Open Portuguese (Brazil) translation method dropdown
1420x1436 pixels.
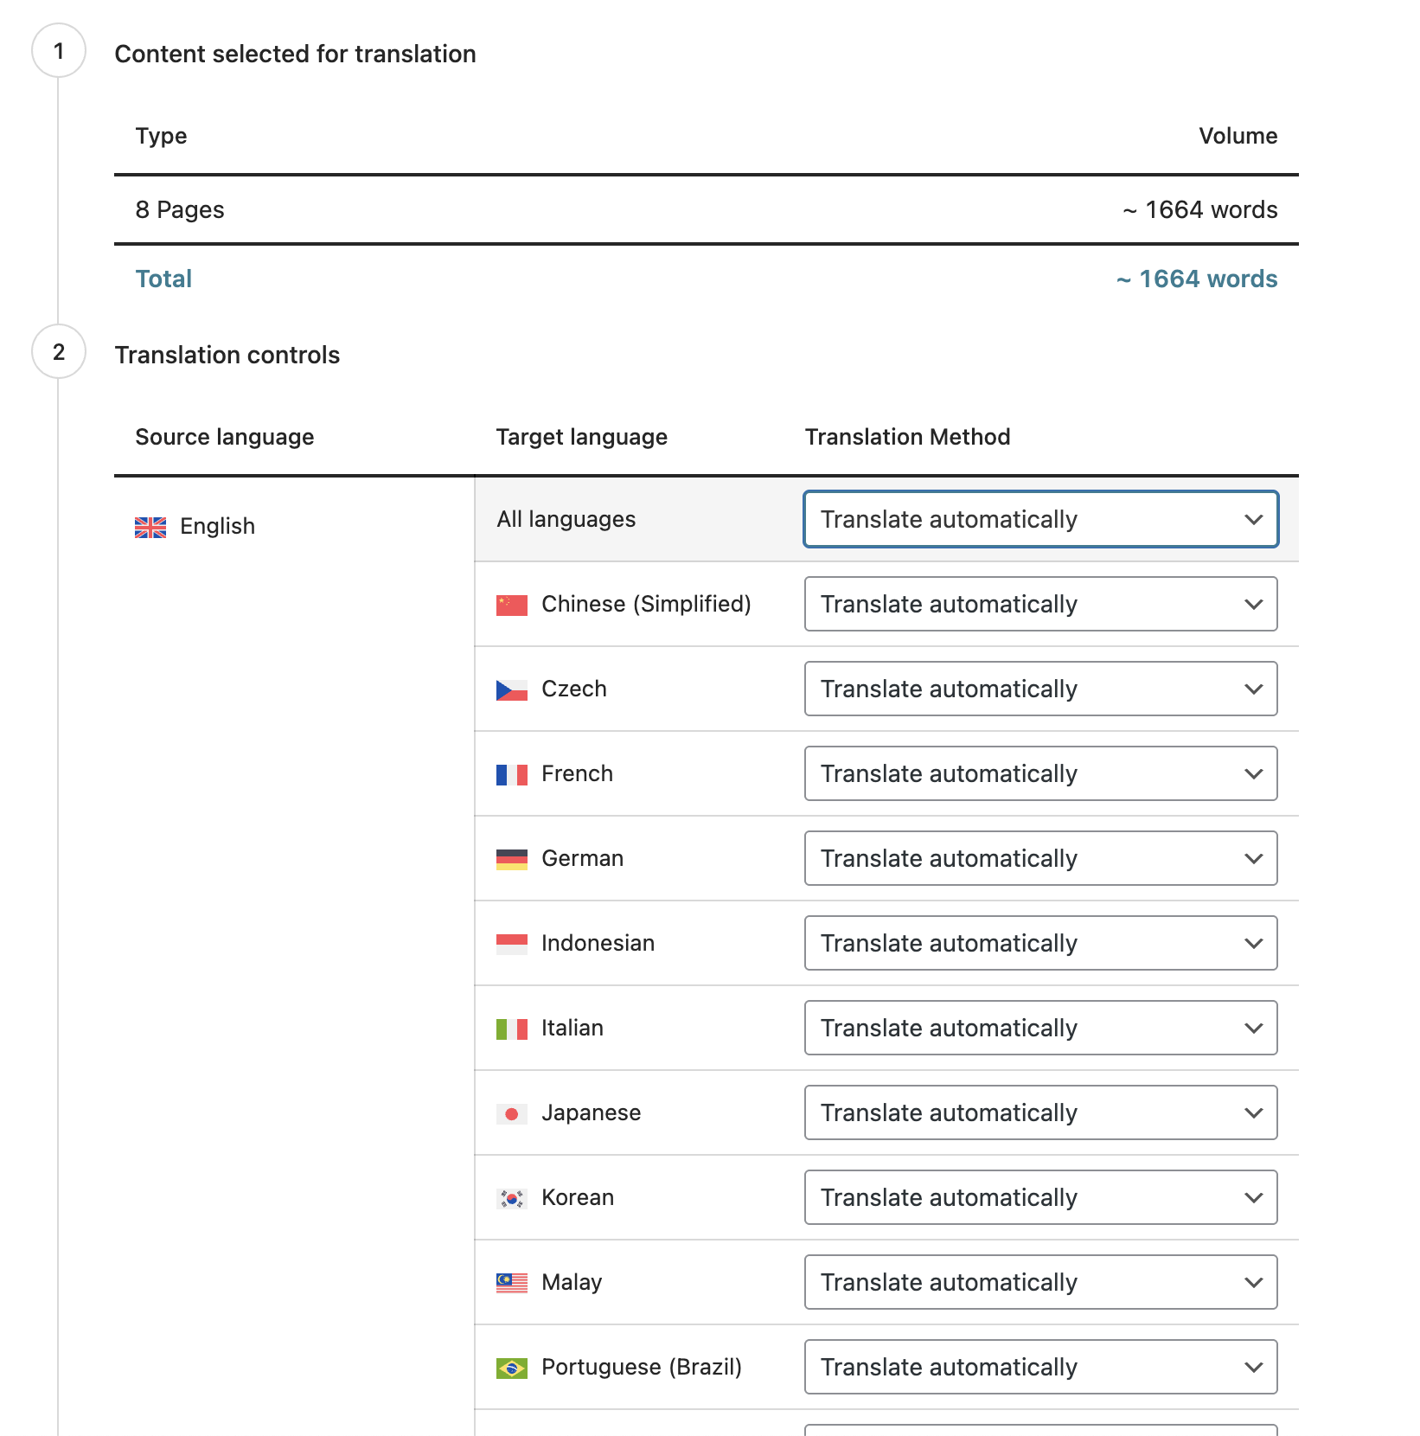pos(1041,1367)
